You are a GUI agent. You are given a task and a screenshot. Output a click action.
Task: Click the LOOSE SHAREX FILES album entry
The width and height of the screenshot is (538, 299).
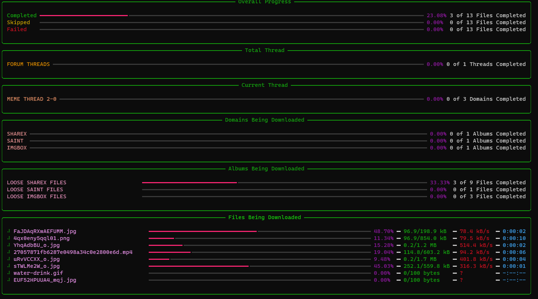pos(36,182)
